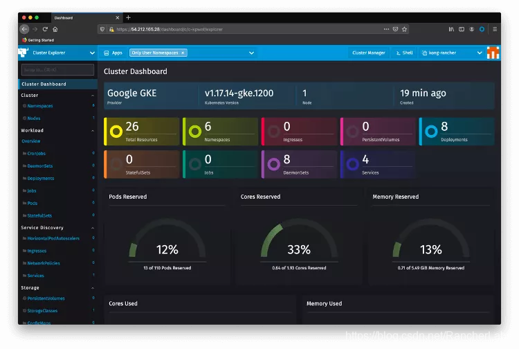Click the green Namespaces ring icon
The image size is (519, 349).
195,132
